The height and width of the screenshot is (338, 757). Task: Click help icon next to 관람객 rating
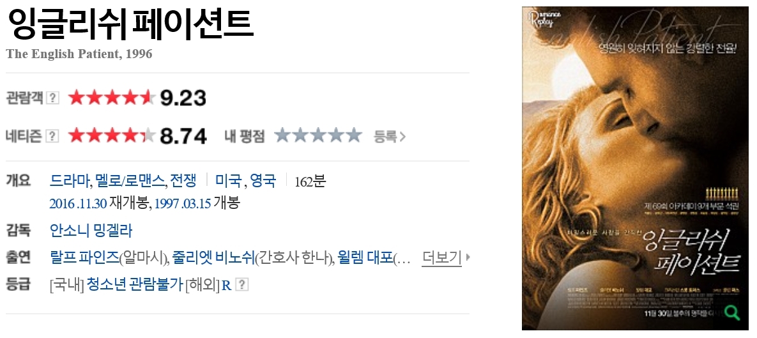coord(52,98)
